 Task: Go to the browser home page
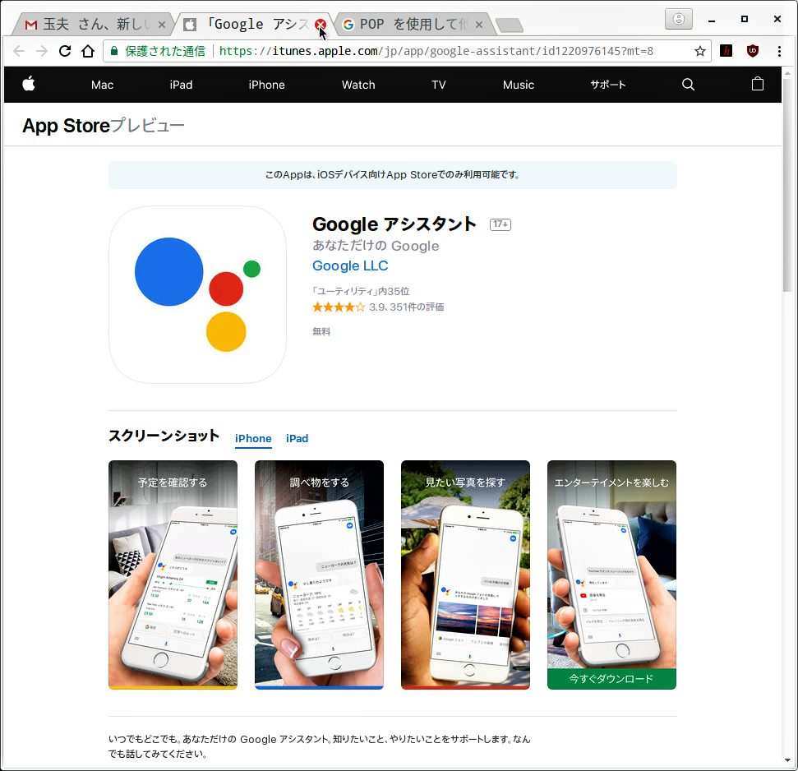(88, 51)
